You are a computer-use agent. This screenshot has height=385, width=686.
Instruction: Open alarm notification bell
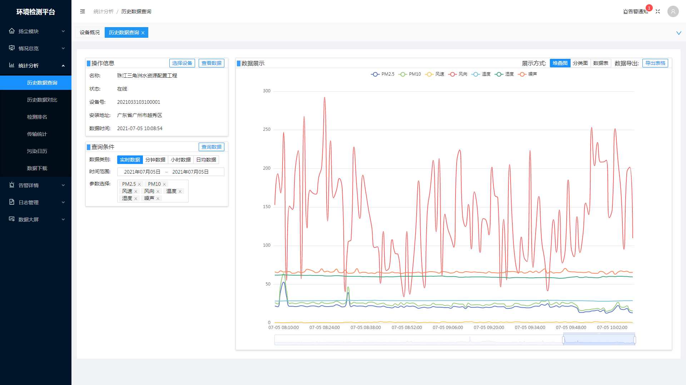click(636, 11)
